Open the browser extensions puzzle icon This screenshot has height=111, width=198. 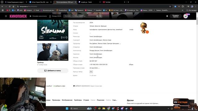183,6
